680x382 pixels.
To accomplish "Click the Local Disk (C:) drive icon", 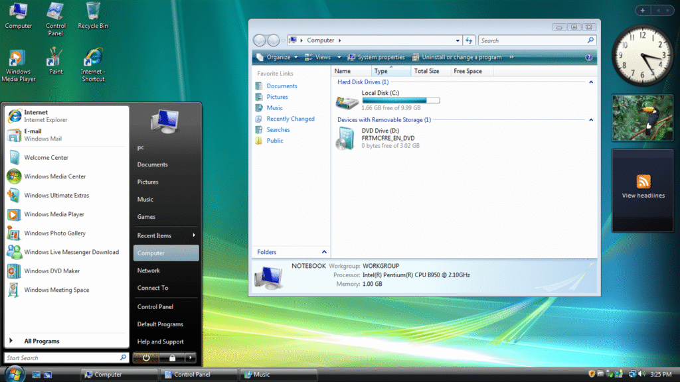I will tap(346, 101).
